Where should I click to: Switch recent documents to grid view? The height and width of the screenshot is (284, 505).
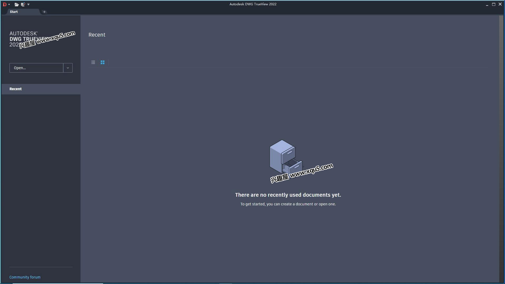103,62
